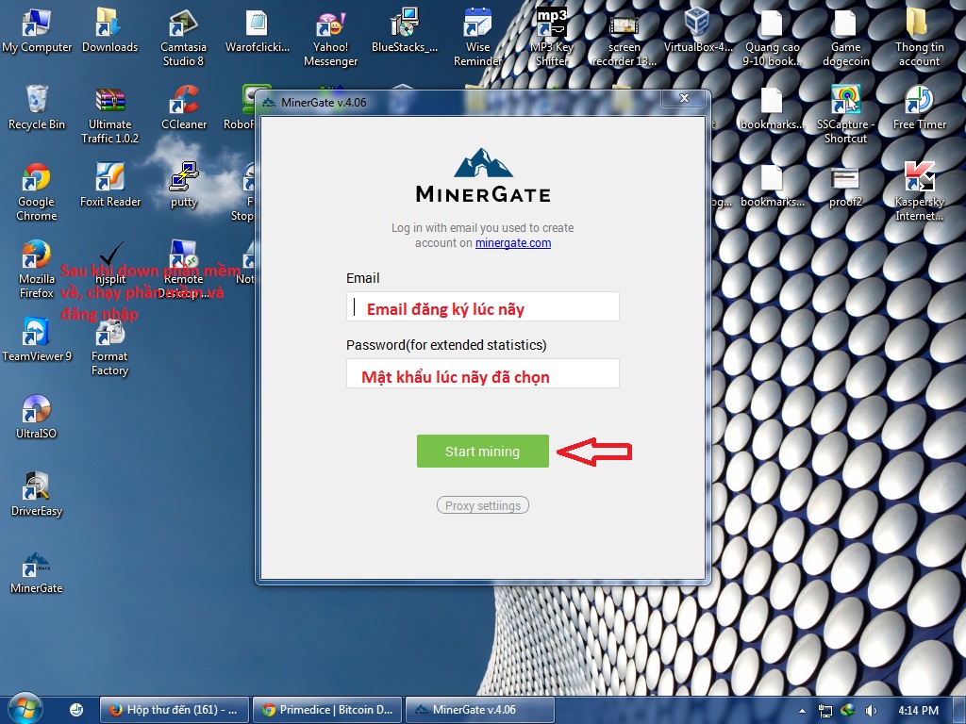Close the MinerGate v.4.06 window
The width and height of the screenshot is (966, 724).
683,98
